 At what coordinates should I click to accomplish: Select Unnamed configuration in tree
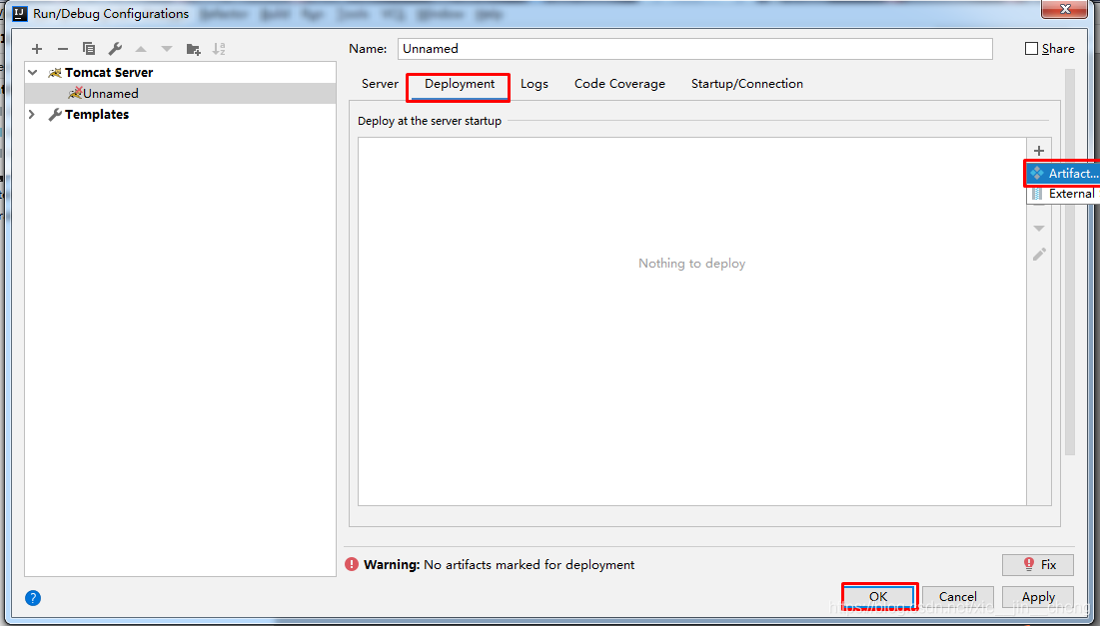coord(111,93)
